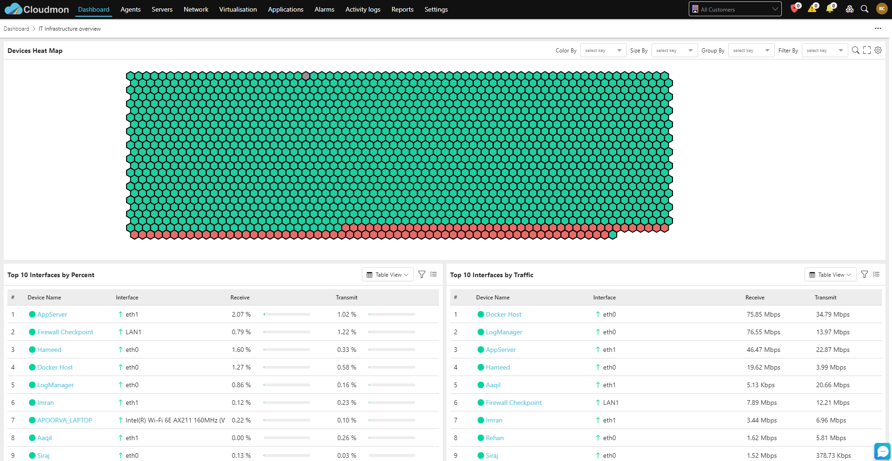Open Rehan device link
892x461 pixels.
tap(495, 438)
